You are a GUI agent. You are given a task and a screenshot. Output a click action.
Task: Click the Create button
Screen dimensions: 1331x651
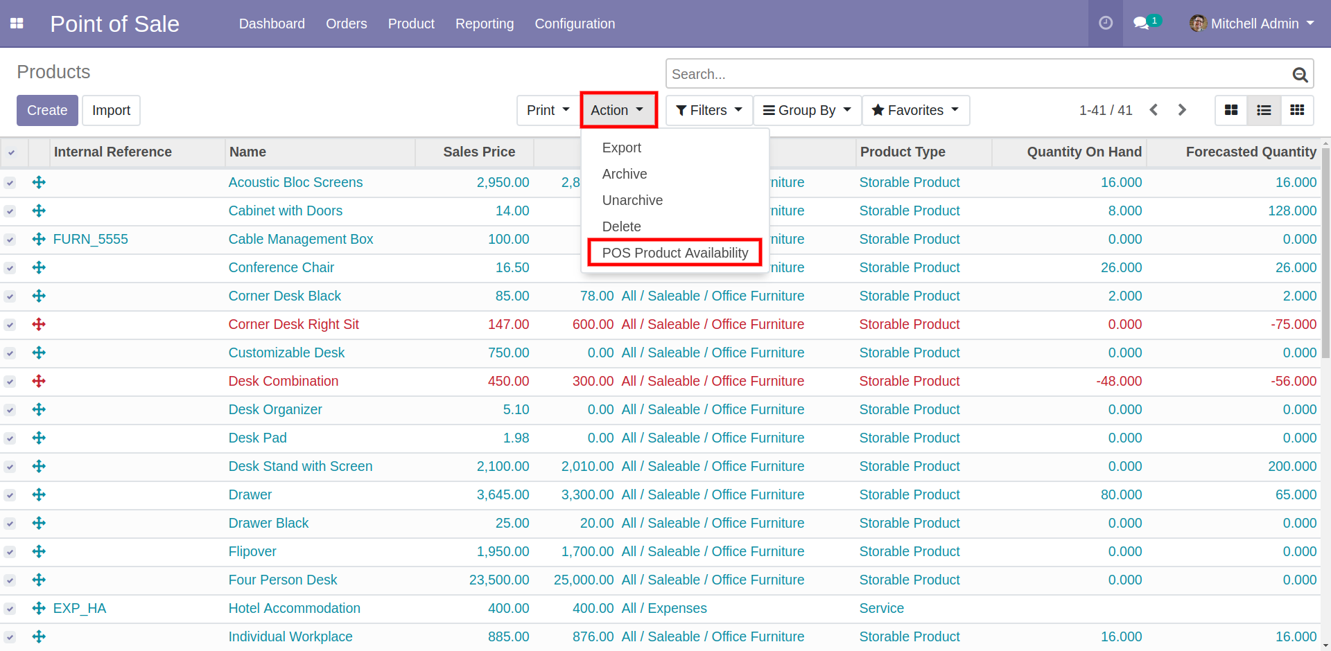pos(47,110)
